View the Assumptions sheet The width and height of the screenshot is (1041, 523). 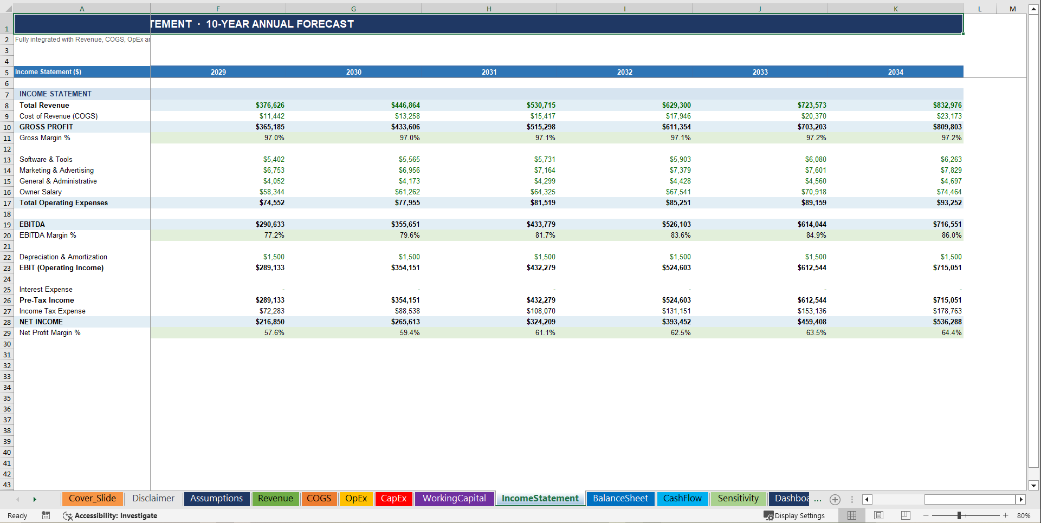tap(217, 499)
